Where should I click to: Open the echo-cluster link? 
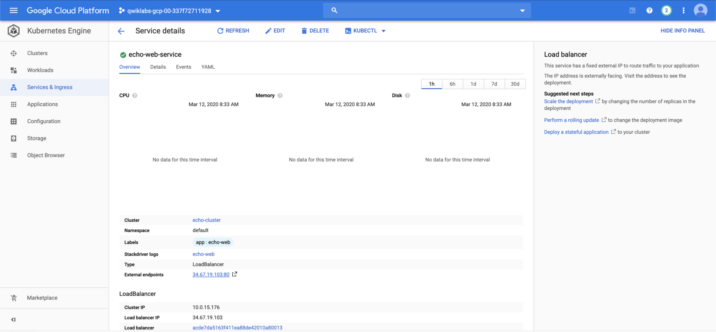(x=207, y=220)
